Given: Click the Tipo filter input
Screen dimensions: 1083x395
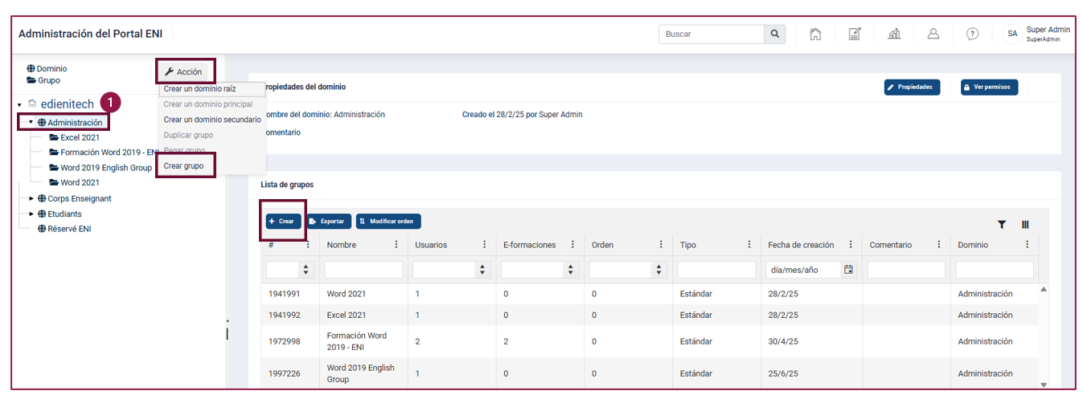Looking at the screenshot, I should point(716,270).
